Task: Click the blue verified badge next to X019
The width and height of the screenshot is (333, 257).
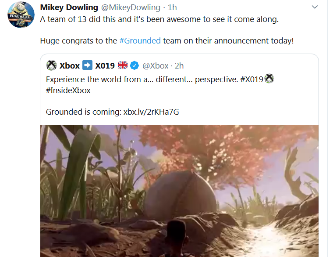Action: tap(135, 65)
